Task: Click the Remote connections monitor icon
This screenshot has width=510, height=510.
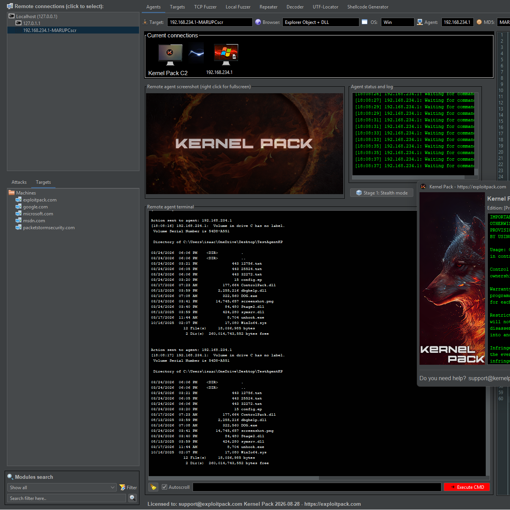Action: pyautogui.click(x=10, y=6)
